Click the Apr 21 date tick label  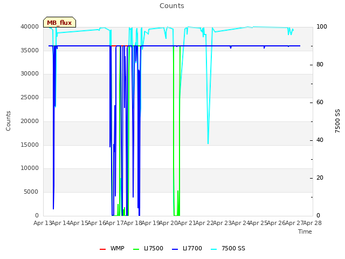click(187, 223)
